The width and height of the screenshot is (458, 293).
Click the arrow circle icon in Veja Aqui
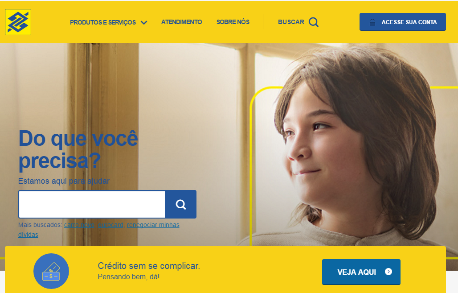click(388, 272)
